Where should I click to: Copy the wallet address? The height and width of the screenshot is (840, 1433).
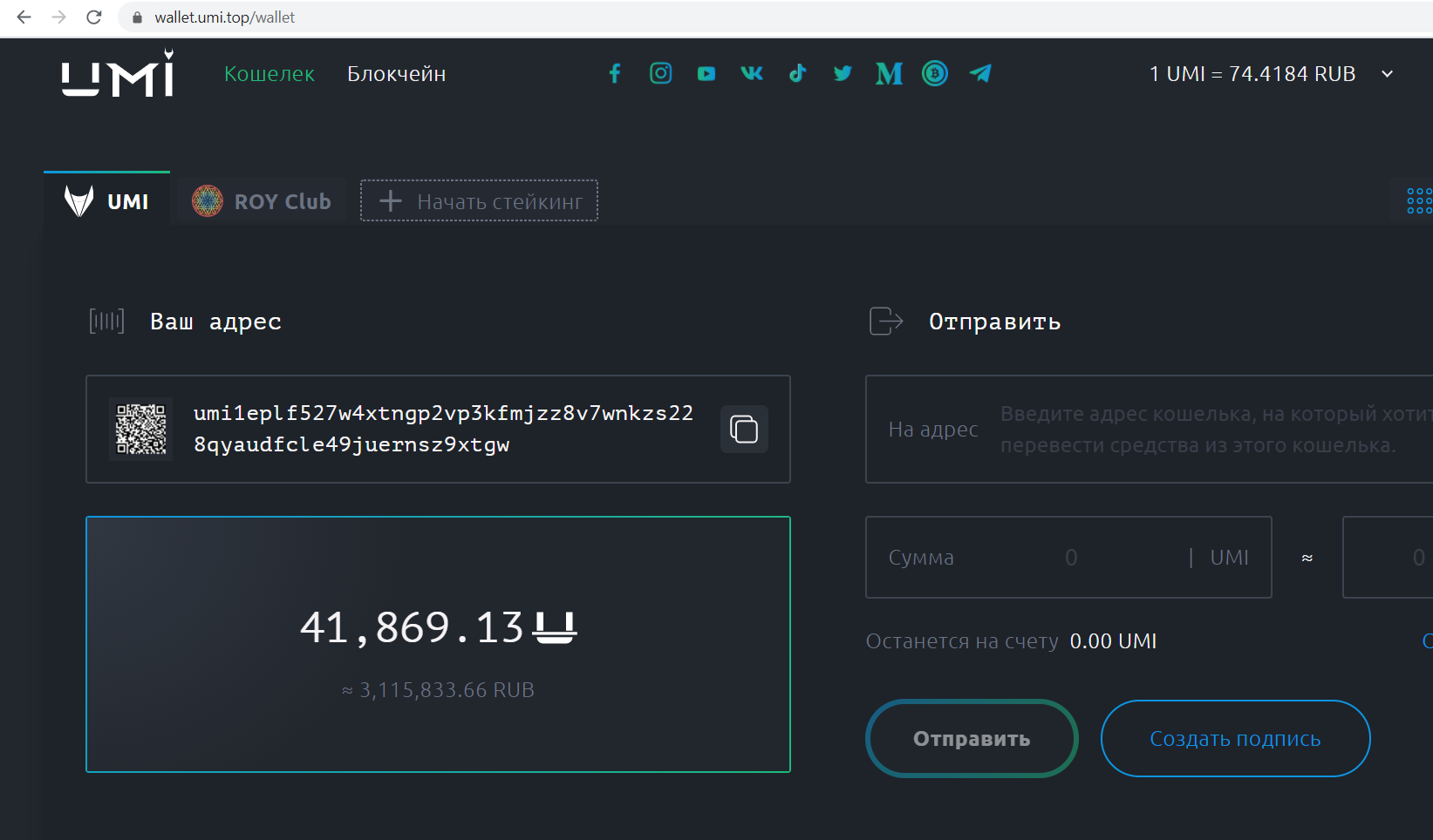pyautogui.click(x=744, y=429)
